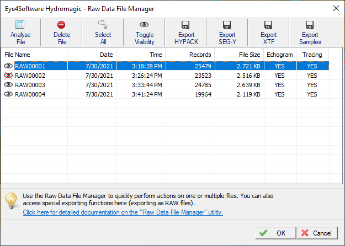Click Echogram YES for RAW00003
This screenshot has width=345, height=246.
pos(279,85)
